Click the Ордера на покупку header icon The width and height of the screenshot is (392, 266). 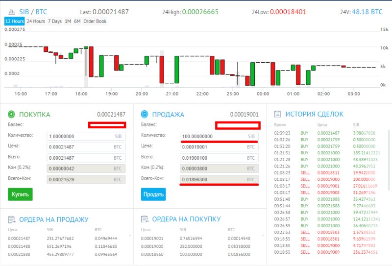click(145, 219)
